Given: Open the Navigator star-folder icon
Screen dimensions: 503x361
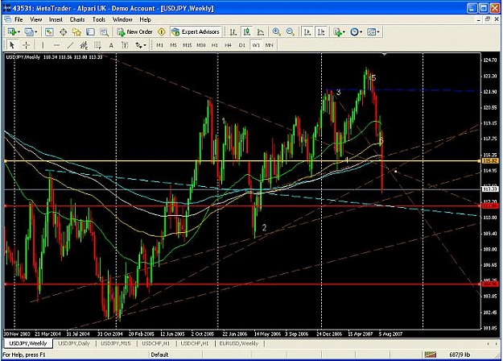Looking at the screenshot, I should [76, 31].
